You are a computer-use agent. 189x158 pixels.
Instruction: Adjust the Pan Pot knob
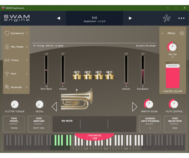pyautogui.click(x=173, y=47)
